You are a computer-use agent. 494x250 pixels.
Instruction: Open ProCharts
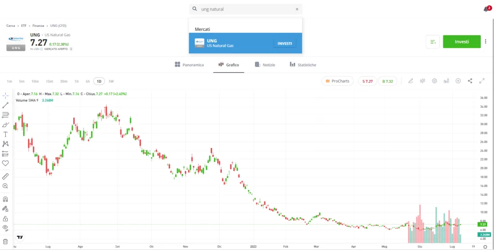(x=337, y=81)
